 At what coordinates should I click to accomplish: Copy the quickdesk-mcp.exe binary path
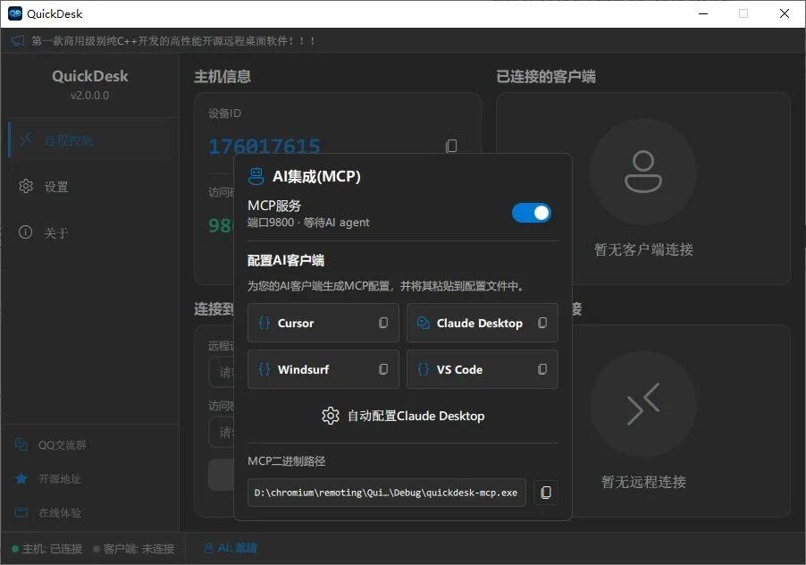[x=546, y=492]
